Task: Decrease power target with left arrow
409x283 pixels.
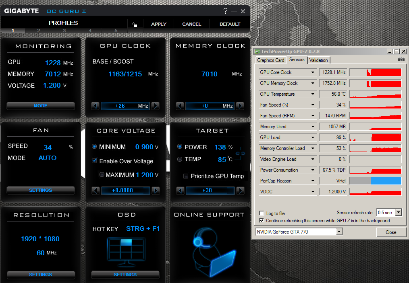Action: 180,191
